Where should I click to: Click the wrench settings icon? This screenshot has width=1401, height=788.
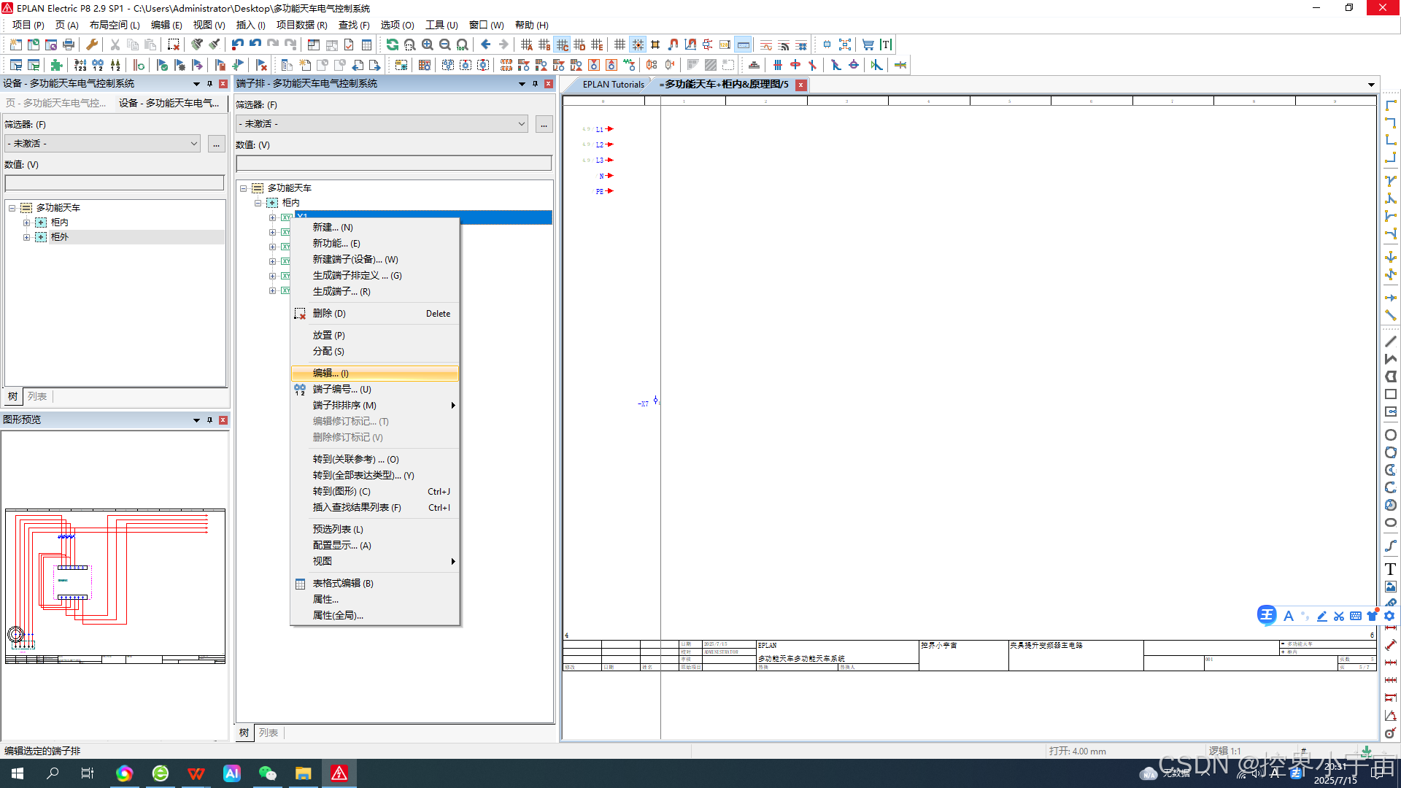pyautogui.click(x=92, y=45)
